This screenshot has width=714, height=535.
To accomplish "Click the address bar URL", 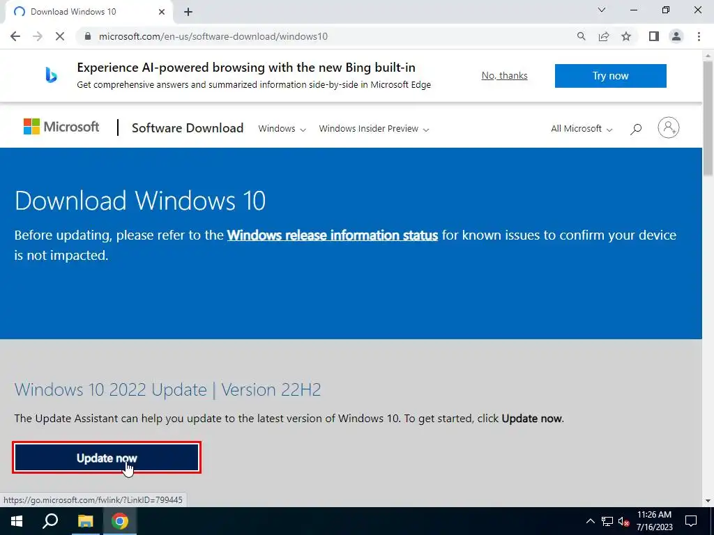I will click(213, 36).
